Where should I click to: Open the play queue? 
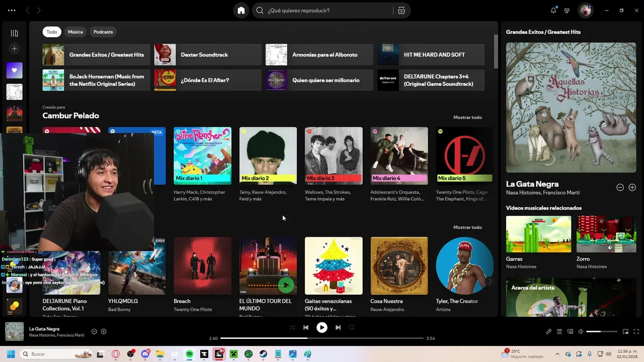559,331
